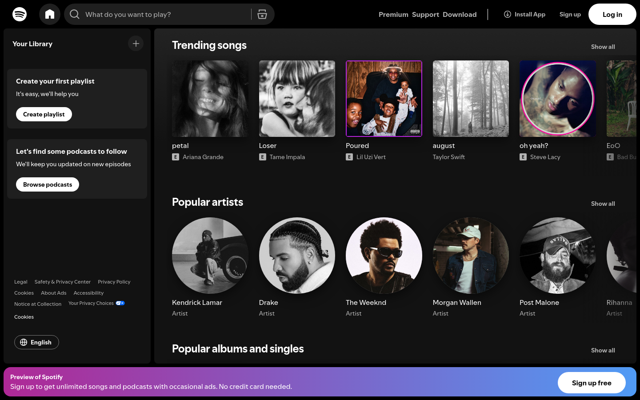Open the Support link
Image resolution: width=640 pixels, height=400 pixels.
(425, 14)
